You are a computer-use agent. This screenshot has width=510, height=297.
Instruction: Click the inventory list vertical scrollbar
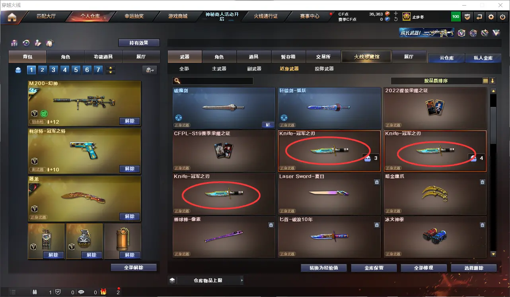493,119
